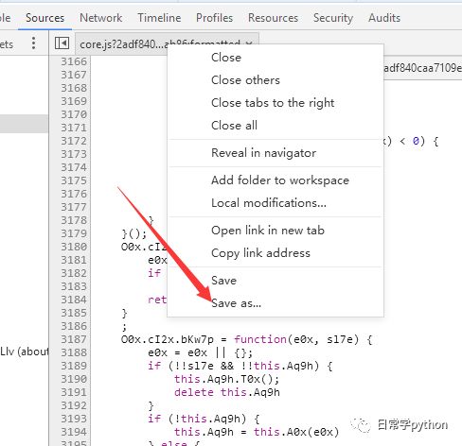The width and height of the screenshot is (462, 446).
Task: Open the Profiles tab
Action: 214,18
